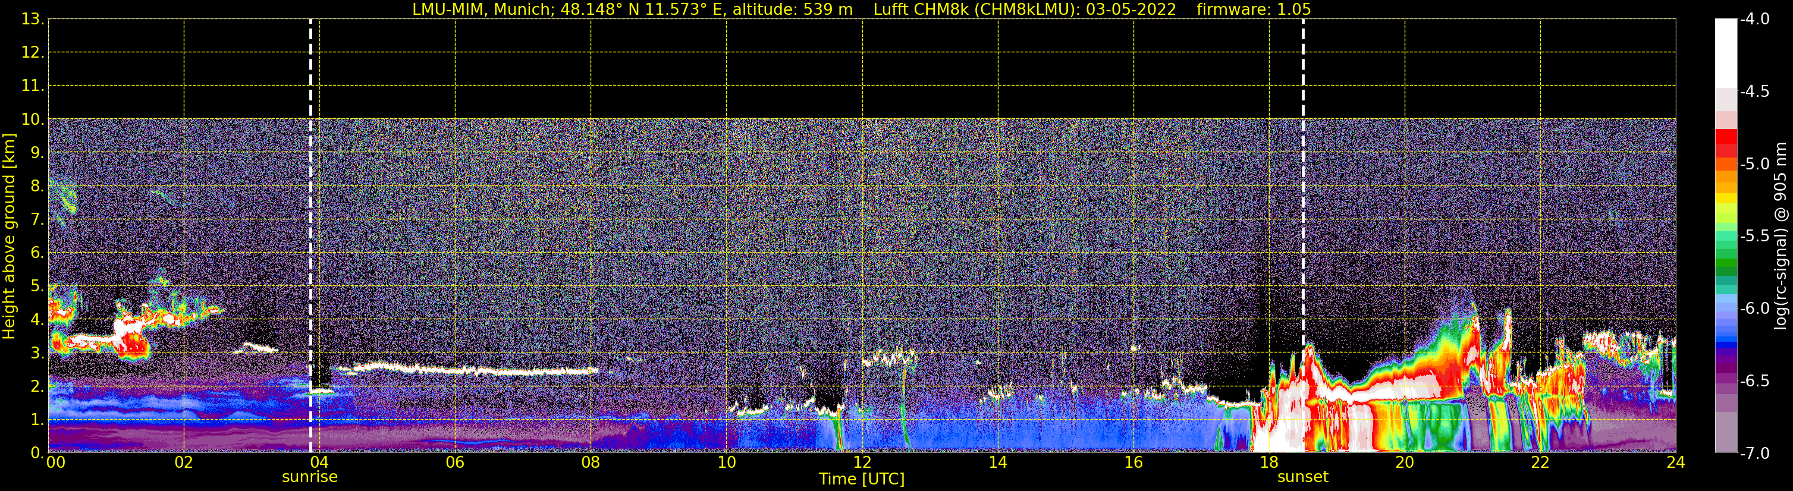
Task: Click the white dashed sunset line
Action: (1303, 235)
